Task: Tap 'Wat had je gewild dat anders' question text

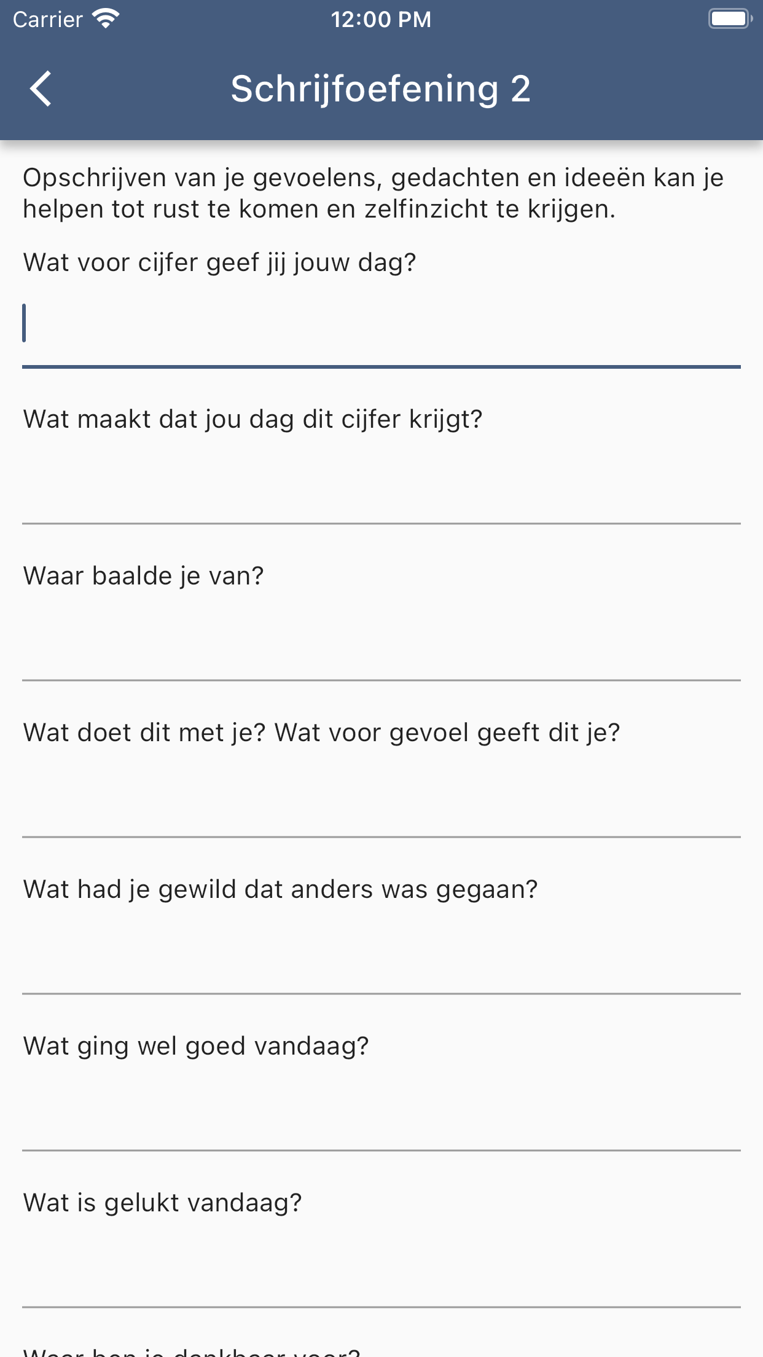Action: (280, 889)
